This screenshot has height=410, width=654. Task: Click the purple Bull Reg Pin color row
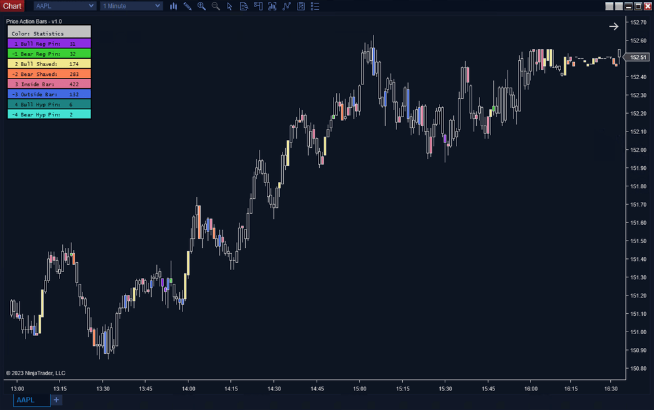tap(49, 43)
